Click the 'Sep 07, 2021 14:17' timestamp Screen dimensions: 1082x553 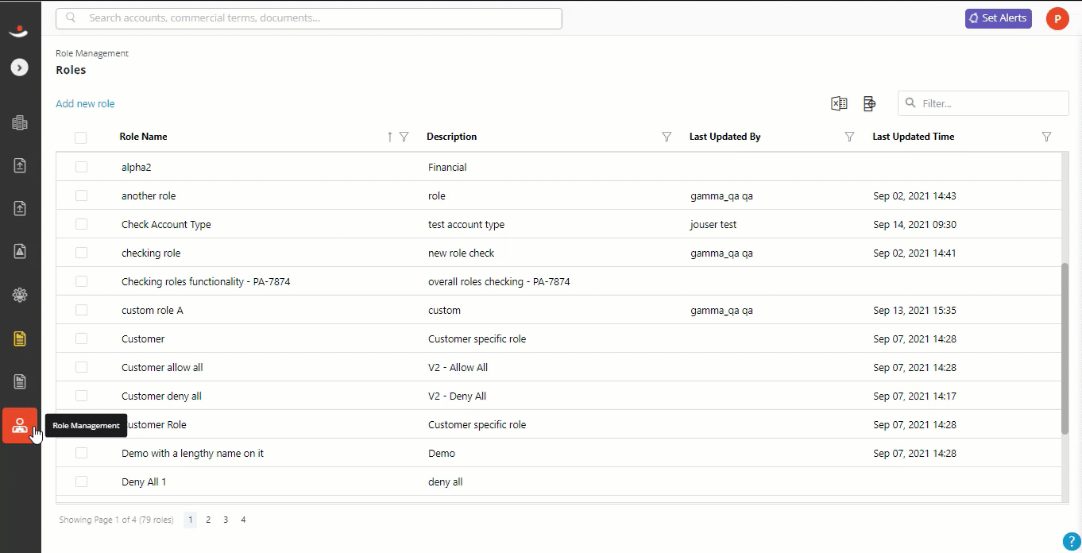[914, 396]
